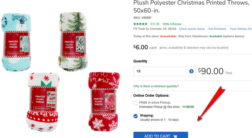Click the green five-star rating icons
The width and height of the screenshot is (252, 138).
[140, 24]
